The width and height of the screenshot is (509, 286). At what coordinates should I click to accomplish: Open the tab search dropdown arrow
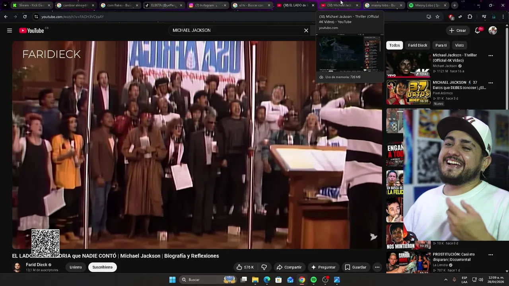[5, 5]
